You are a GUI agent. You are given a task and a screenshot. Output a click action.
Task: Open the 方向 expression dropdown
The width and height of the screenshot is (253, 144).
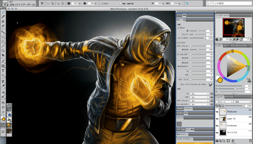point(199,97)
